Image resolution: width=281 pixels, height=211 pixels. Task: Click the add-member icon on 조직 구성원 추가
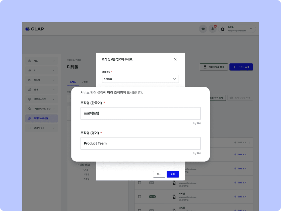click(231, 98)
